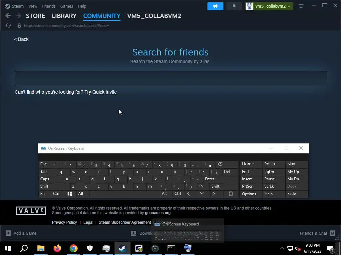This screenshot has height=255, width=341.
Task: Click the PrtScn key
Action: point(251,186)
